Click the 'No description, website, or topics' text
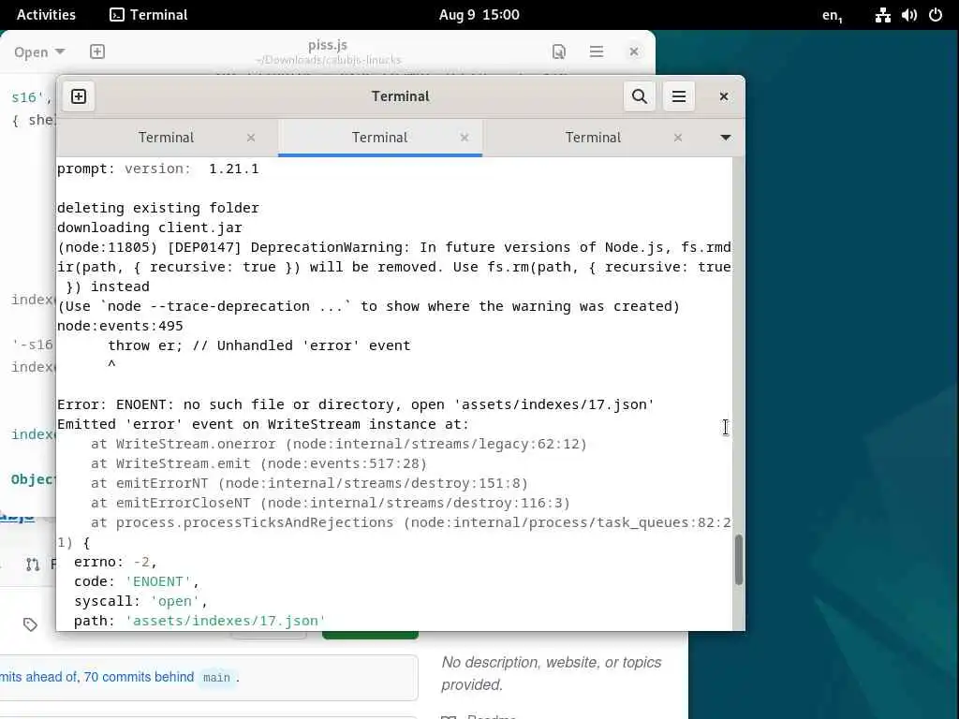The height and width of the screenshot is (719, 959). coord(551,662)
